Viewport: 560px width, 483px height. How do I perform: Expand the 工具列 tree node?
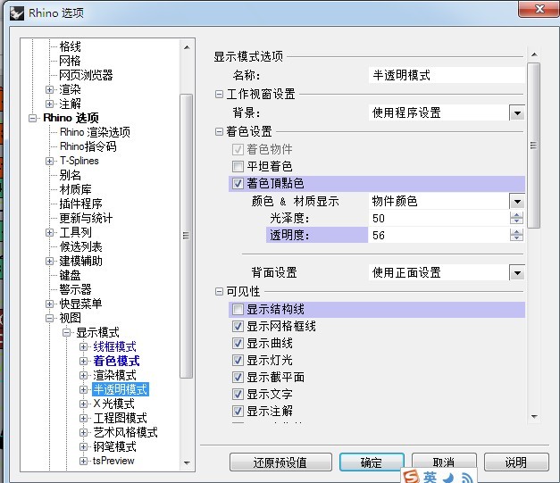pyautogui.click(x=50, y=232)
